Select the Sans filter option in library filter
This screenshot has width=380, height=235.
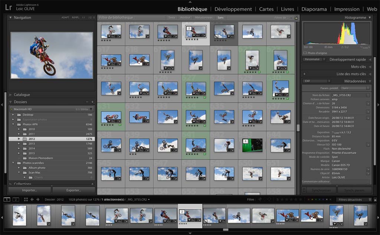pos(220,17)
